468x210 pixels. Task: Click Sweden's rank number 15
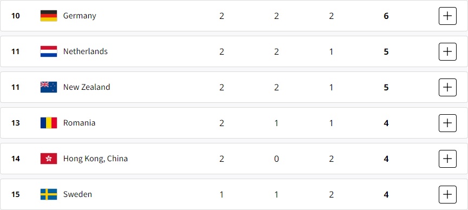point(15,194)
